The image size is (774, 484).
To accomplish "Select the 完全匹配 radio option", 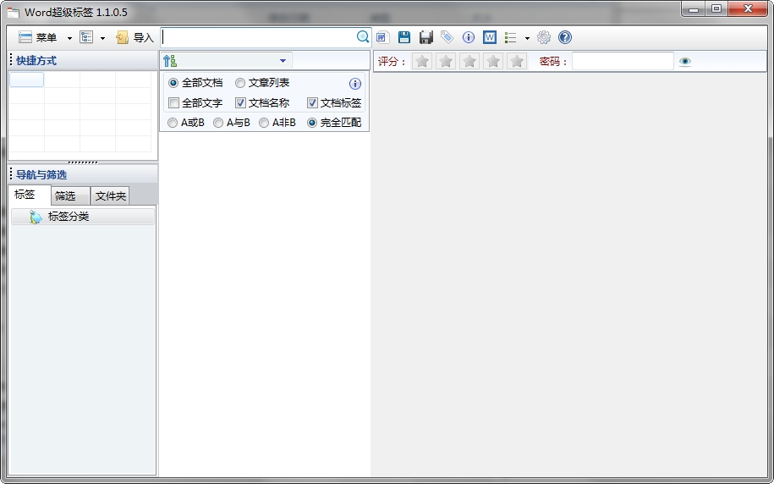I will [334, 123].
